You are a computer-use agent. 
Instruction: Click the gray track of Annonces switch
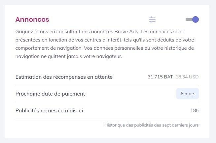(189, 19)
